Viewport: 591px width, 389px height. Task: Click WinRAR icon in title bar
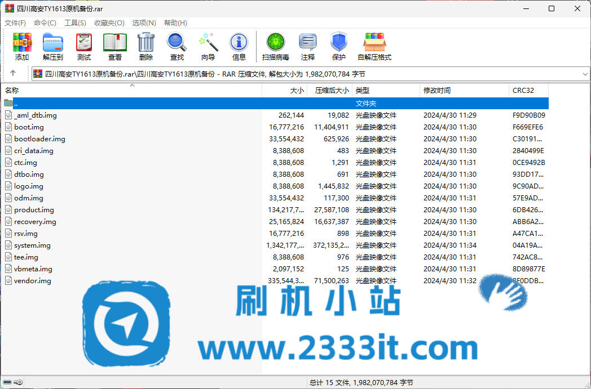(x=10, y=8)
